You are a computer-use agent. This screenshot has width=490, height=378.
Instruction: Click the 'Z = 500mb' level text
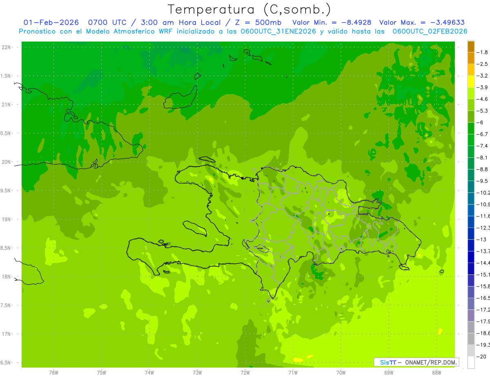point(258,22)
